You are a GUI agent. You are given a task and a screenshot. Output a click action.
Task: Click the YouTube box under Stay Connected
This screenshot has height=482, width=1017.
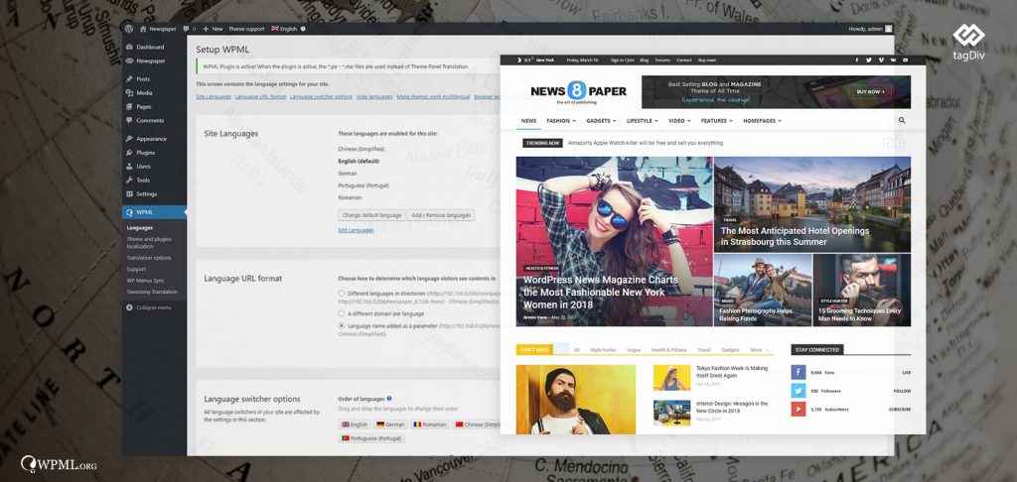coord(798,409)
